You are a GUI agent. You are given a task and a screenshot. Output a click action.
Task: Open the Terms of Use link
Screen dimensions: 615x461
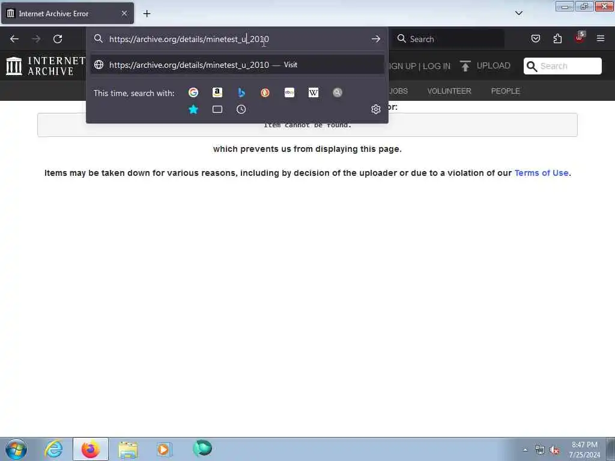(541, 173)
